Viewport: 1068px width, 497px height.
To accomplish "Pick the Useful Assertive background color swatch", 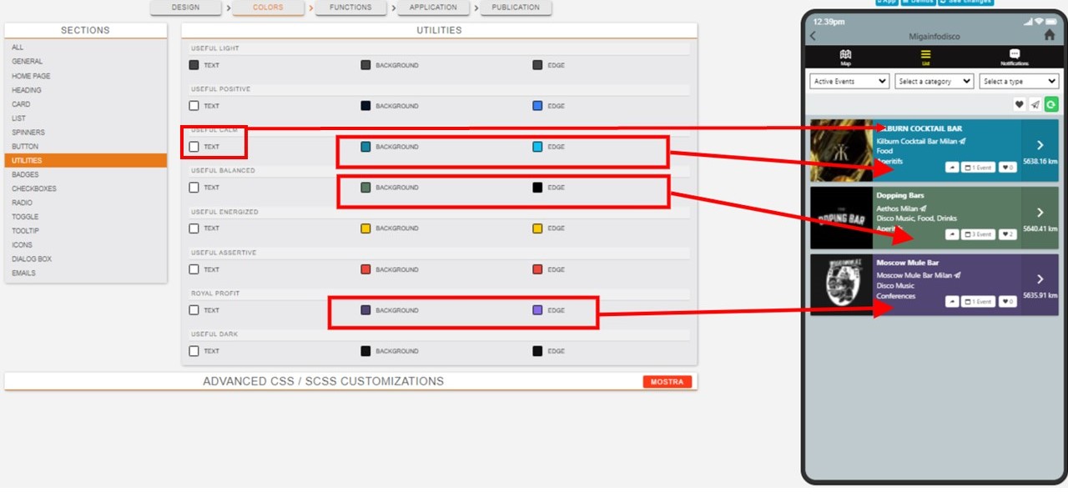I will [x=365, y=269].
